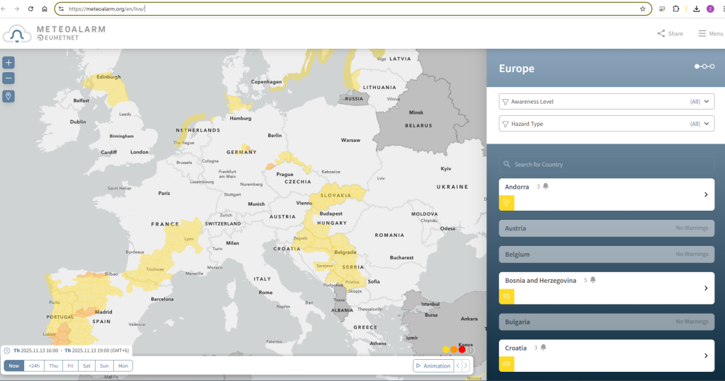Image resolution: width=725 pixels, height=381 pixels.
Task: Open the map legend info icon
Action: click(x=470, y=349)
